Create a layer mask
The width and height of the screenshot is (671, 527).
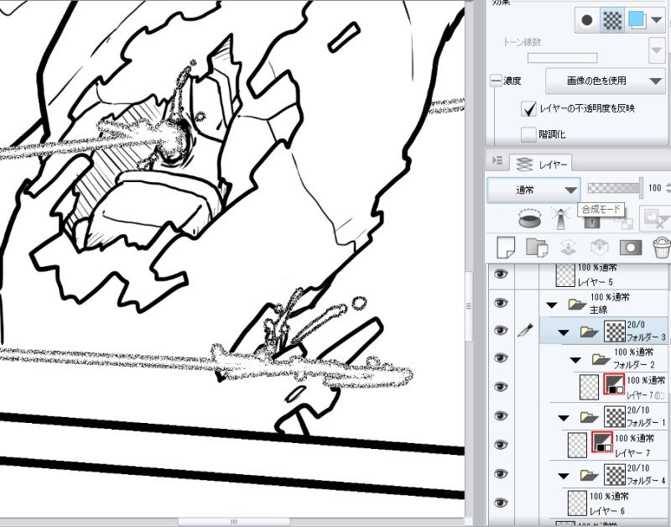pos(631,248)
